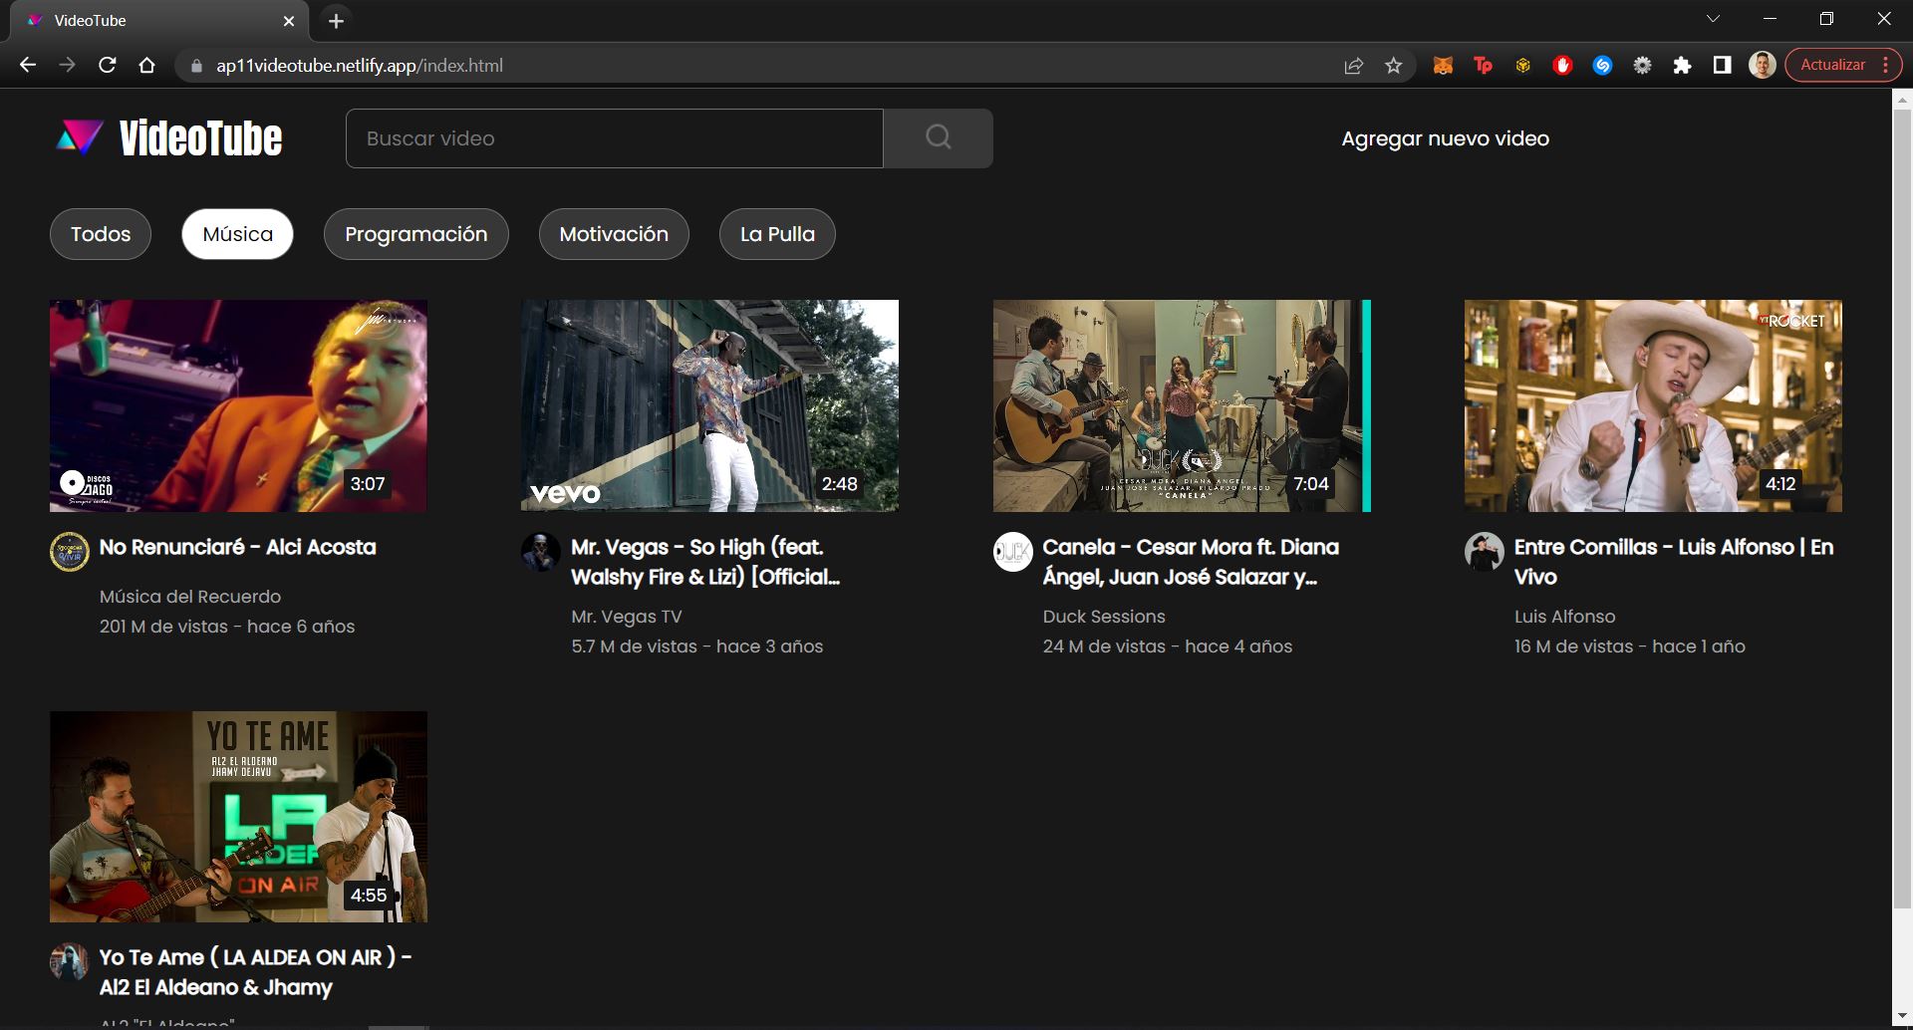Click channel name Duck Sessions

1104,617
